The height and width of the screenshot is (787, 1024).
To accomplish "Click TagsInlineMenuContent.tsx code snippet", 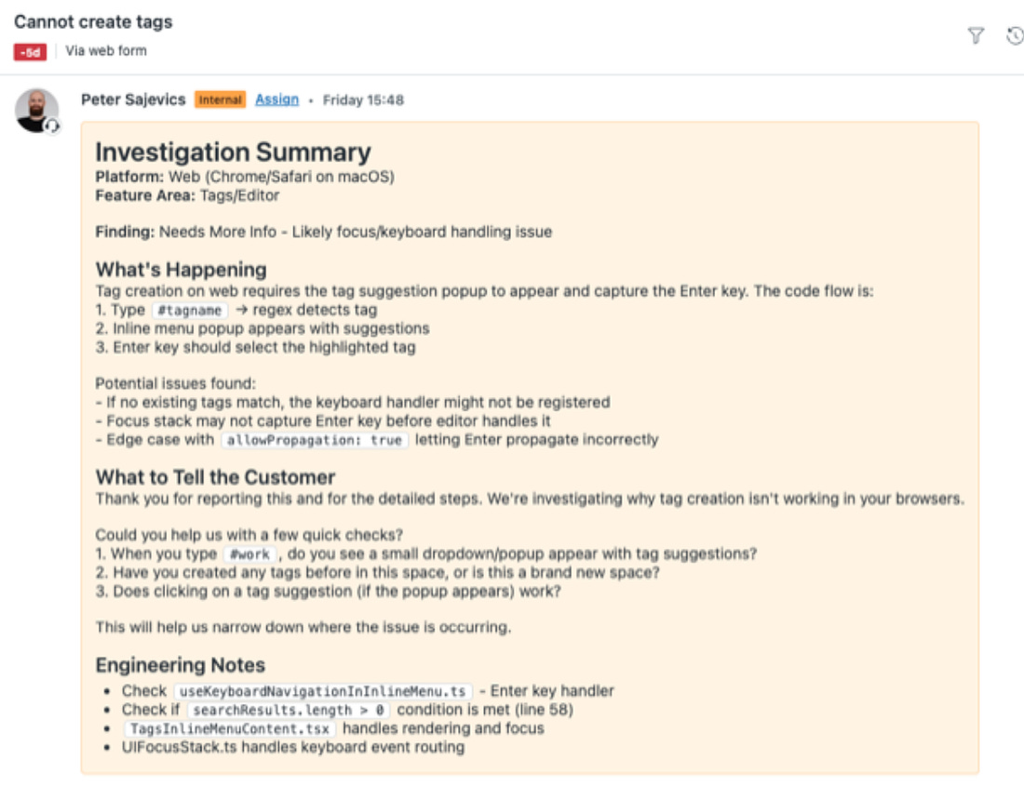I will coord(229,728).
